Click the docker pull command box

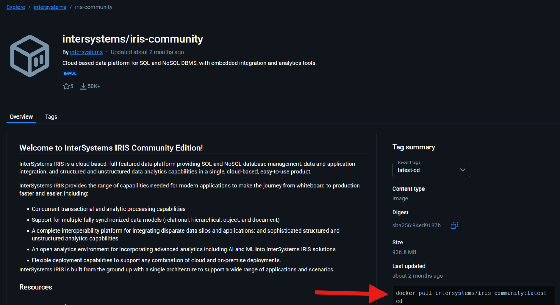[x=472, y=296]
